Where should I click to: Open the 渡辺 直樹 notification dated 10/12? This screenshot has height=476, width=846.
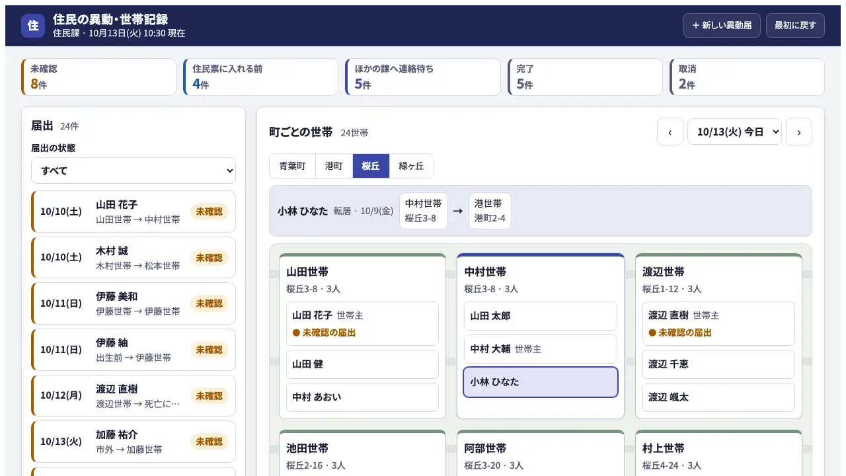click(134, 396)
